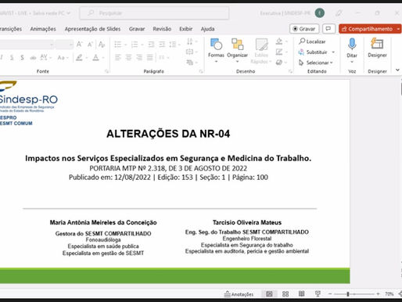402x302 pixels.
Task: Switch to the Gravar ribbon tab
Action: (x=137, y=29)
